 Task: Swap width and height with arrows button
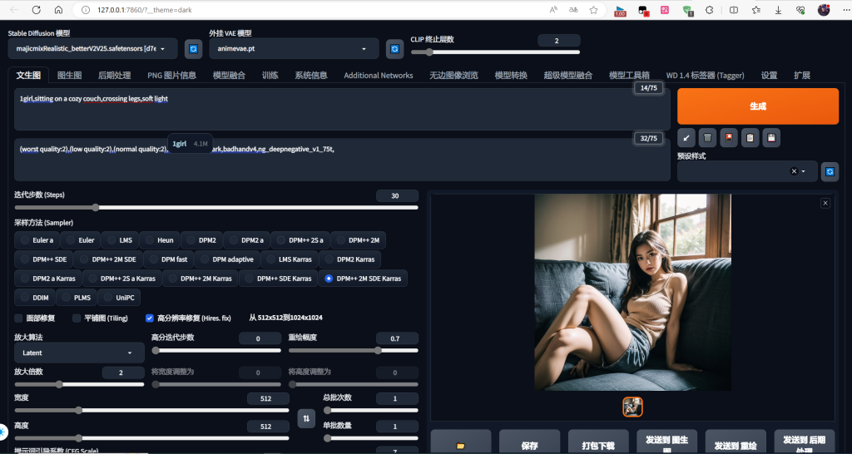pos(306,417)
